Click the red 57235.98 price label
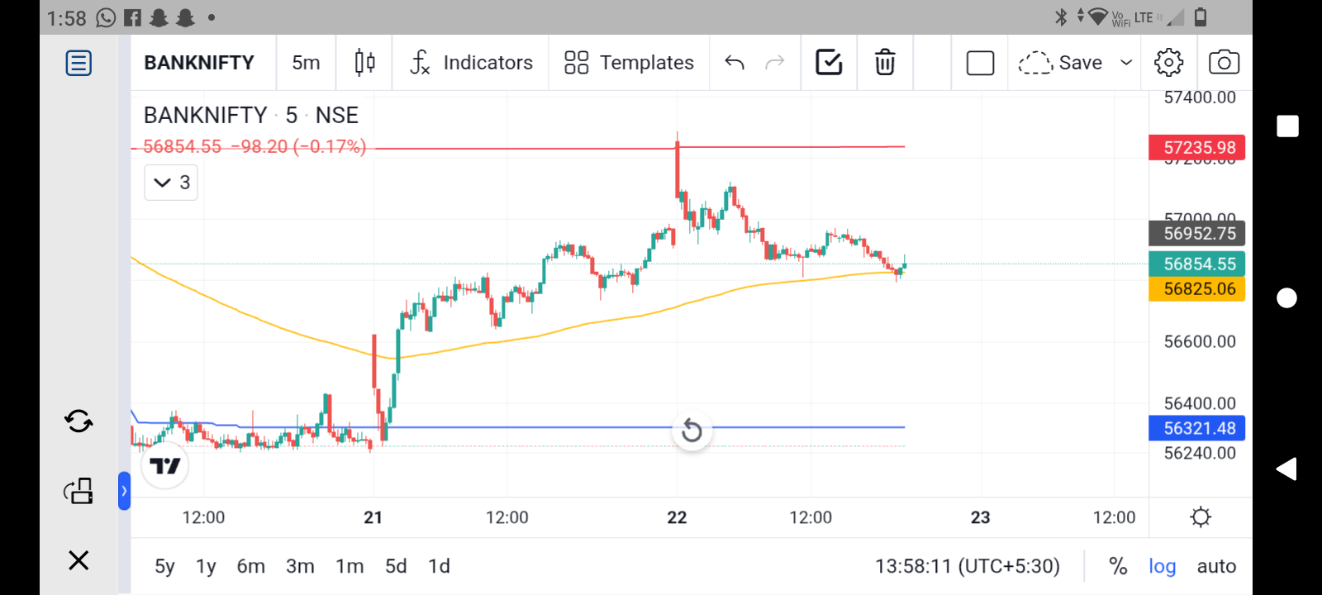Viewport: 1322px width, 595px height. 1197,148
